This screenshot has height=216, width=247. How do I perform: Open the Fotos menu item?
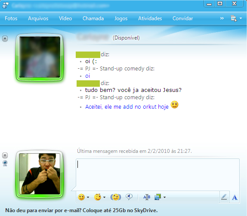[x=11, y=18]
